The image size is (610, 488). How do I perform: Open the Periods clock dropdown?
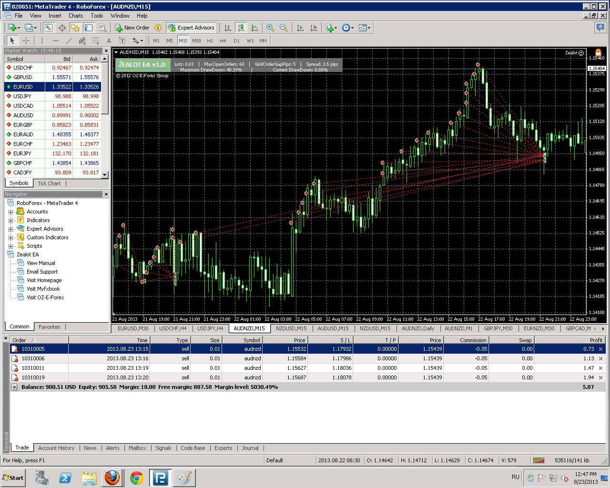coord(348,28)
